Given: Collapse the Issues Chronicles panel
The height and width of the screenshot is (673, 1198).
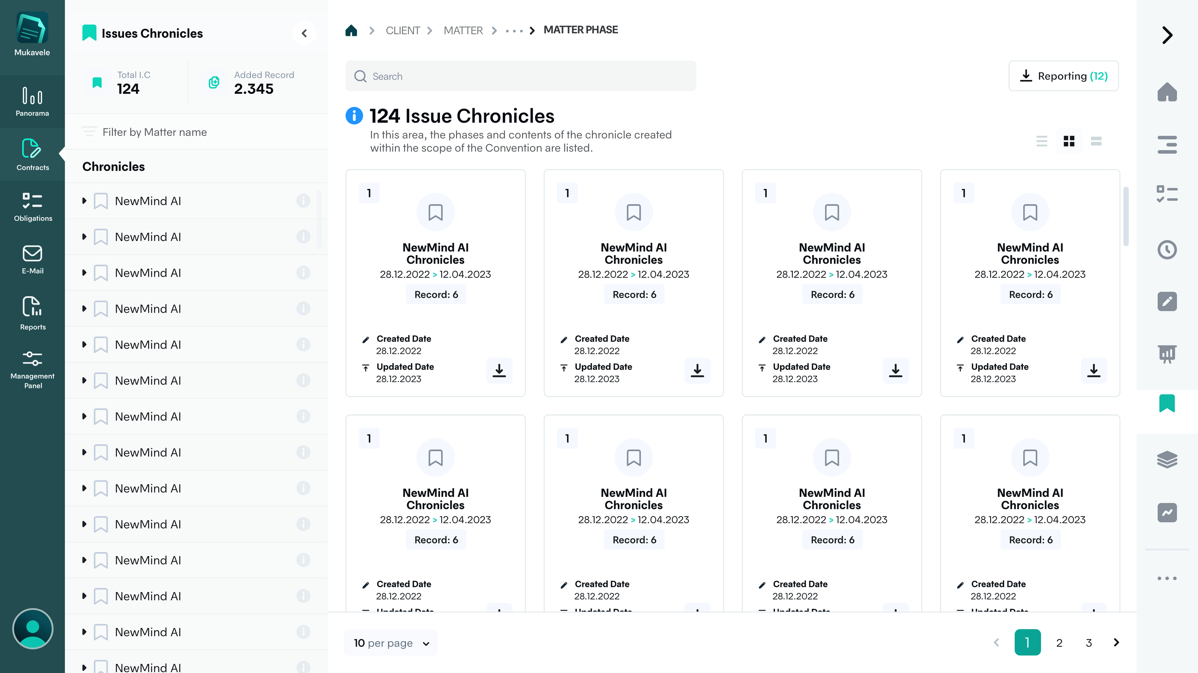Looking at the screenshot, I should pyautogui.click(x=304, y=33).
